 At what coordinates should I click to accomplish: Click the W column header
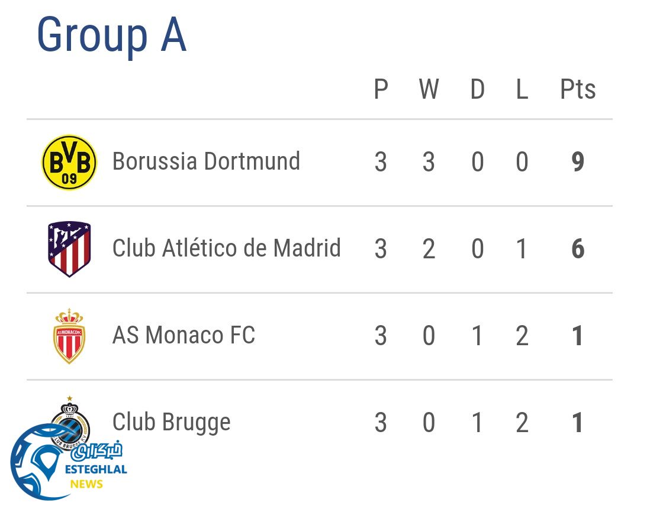(x=429, y=90)
